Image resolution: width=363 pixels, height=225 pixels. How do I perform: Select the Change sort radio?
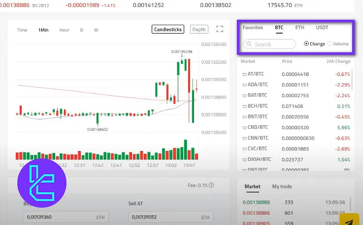(x=306, y=43)
